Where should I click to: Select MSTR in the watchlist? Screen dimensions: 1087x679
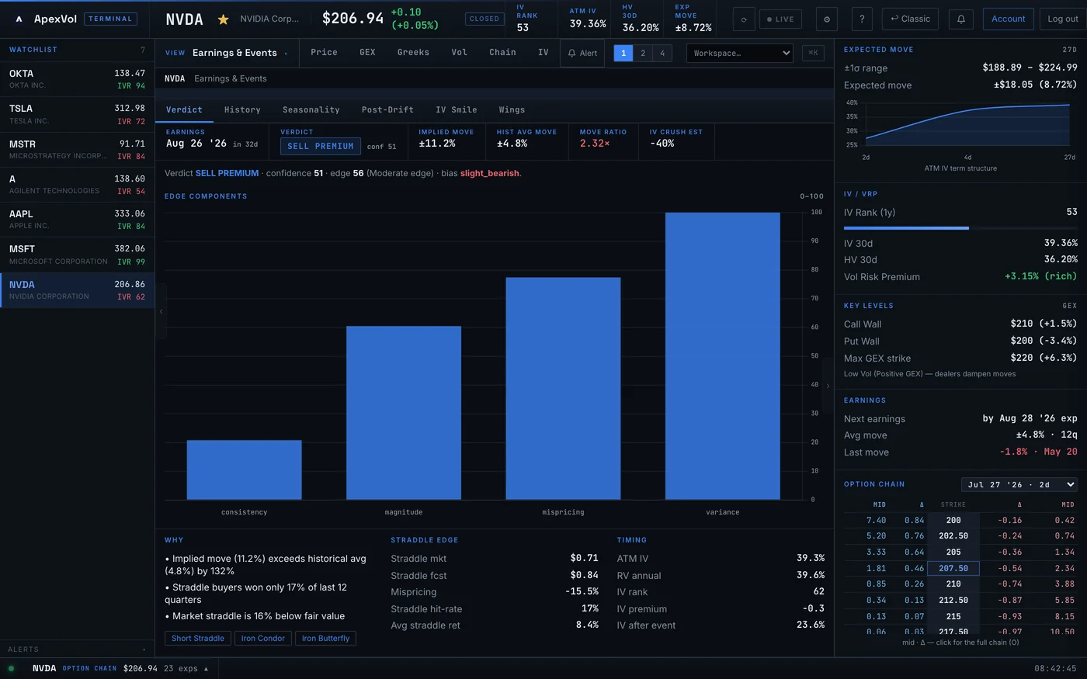(x=77, y=150)
